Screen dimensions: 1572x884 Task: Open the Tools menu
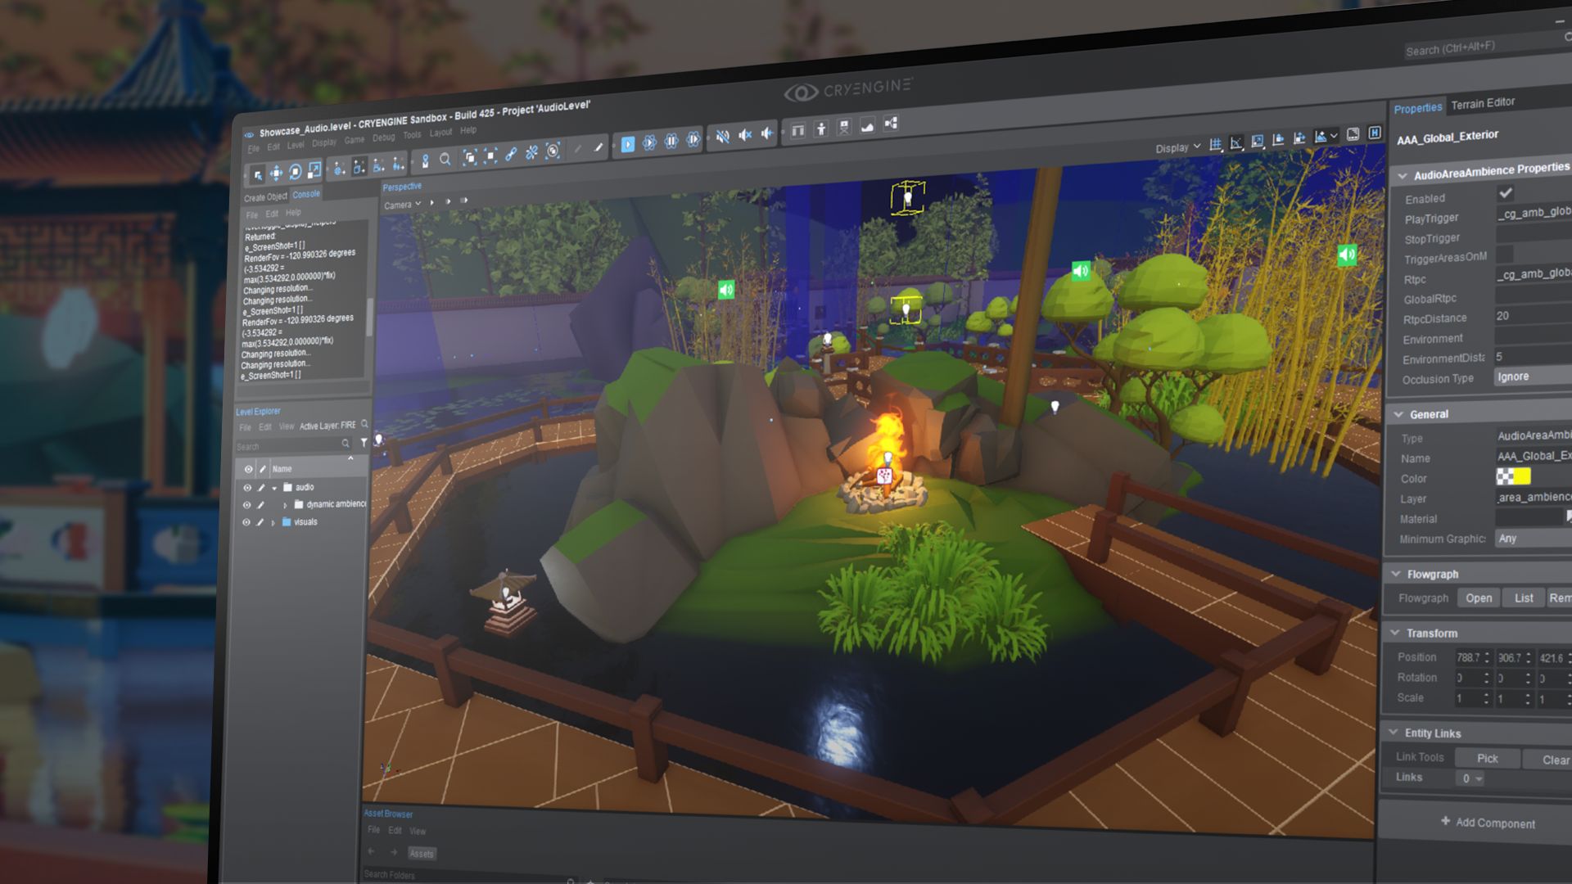(412, 135)
